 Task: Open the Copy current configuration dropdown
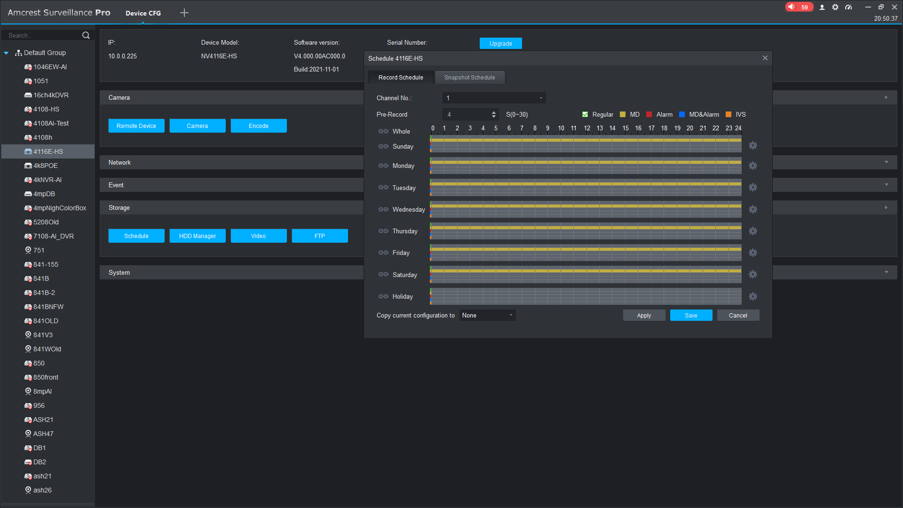[x=488, y=315]
